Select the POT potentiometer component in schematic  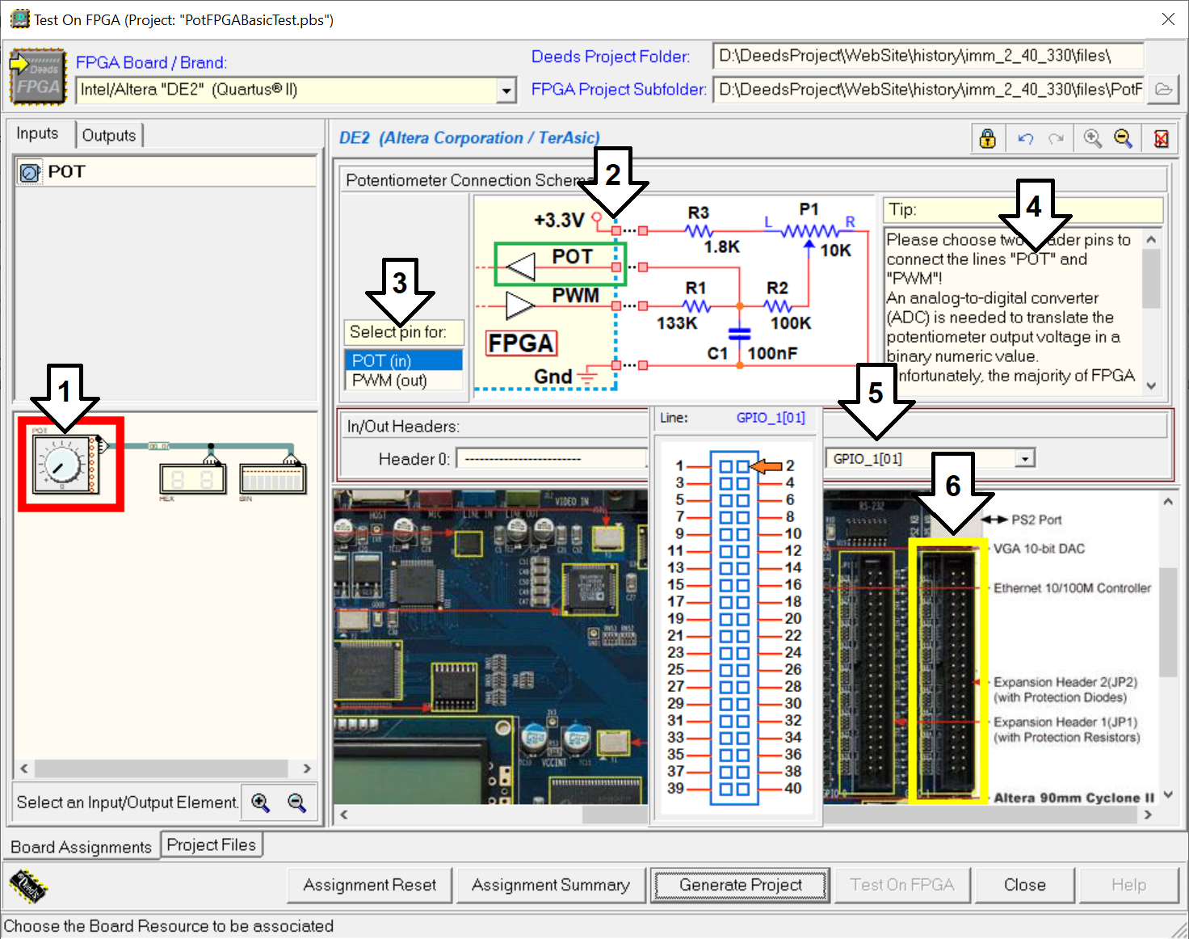point(65,463)
